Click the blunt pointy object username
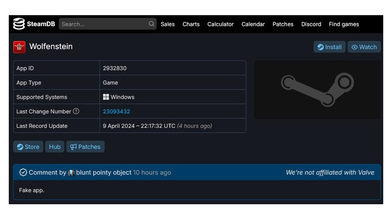 [x=104, y=172]
